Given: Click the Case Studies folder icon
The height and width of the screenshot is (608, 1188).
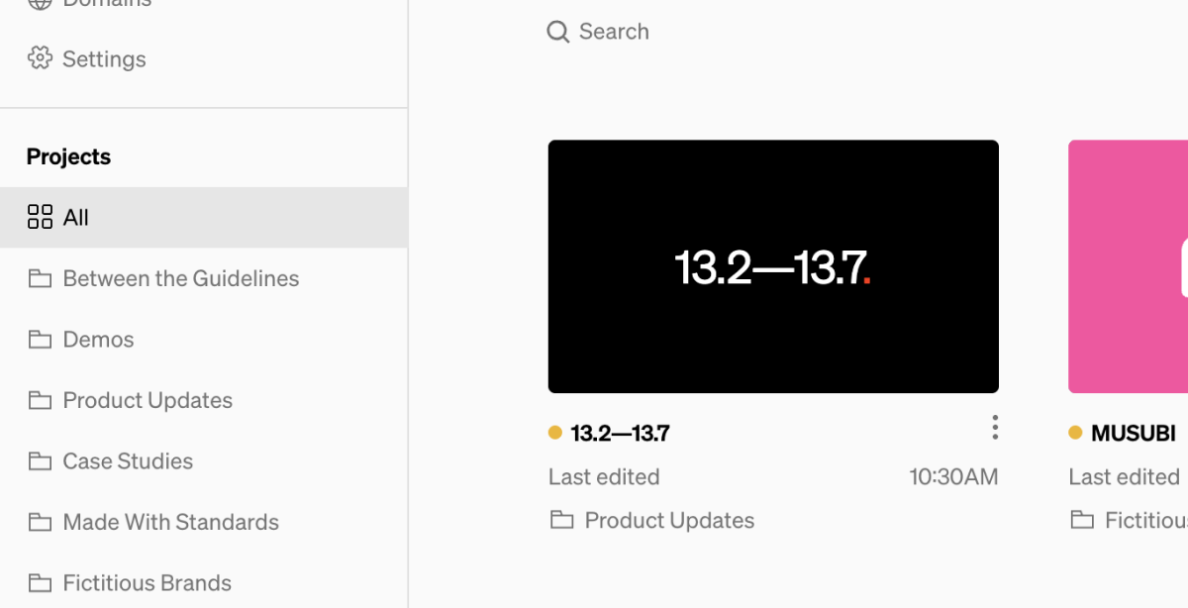Looking at the screenshot, I should click(41, 460).
